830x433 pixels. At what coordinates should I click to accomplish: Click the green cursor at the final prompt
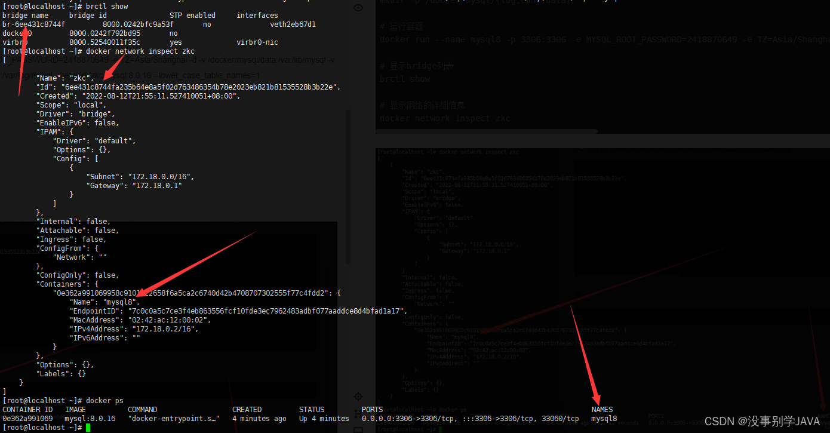[x=88, y=428]
